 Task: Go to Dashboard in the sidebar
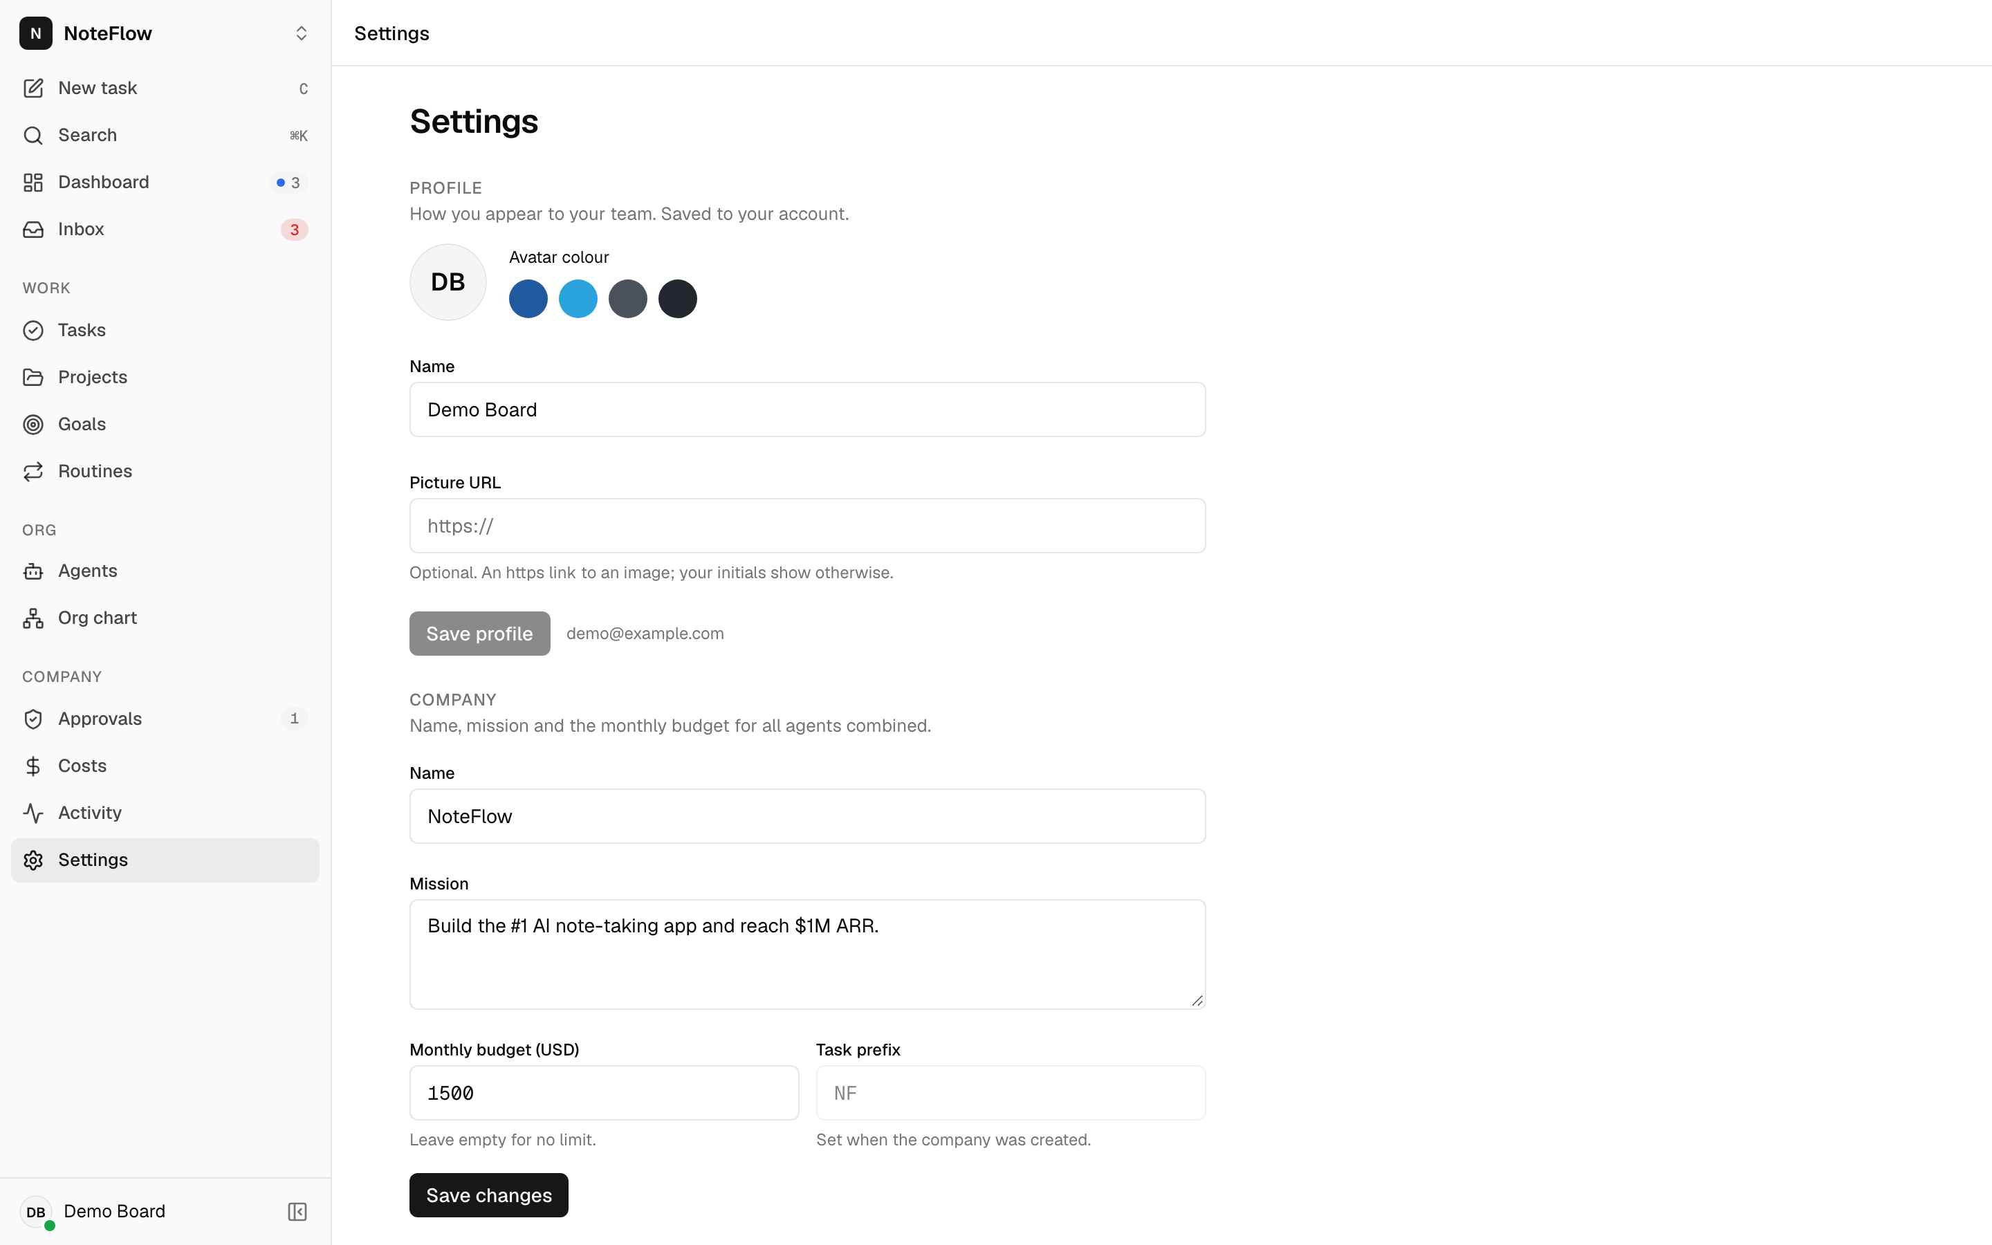(165, 182)
